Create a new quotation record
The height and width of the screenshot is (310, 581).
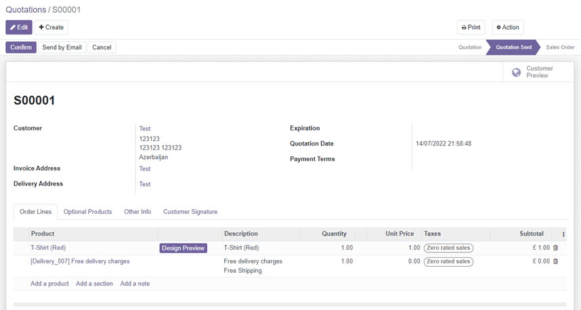coord(51,27)
